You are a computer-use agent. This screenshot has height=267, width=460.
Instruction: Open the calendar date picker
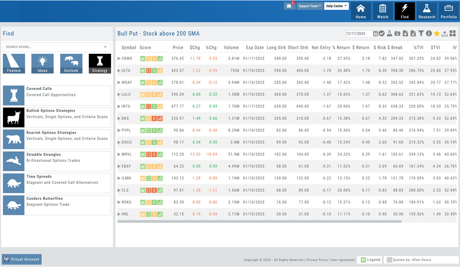coord(375,33)
